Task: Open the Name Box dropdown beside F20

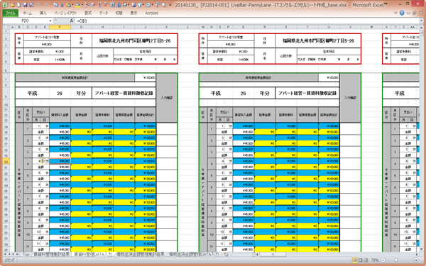Action: pyautogui.click(x=50, y=21)
